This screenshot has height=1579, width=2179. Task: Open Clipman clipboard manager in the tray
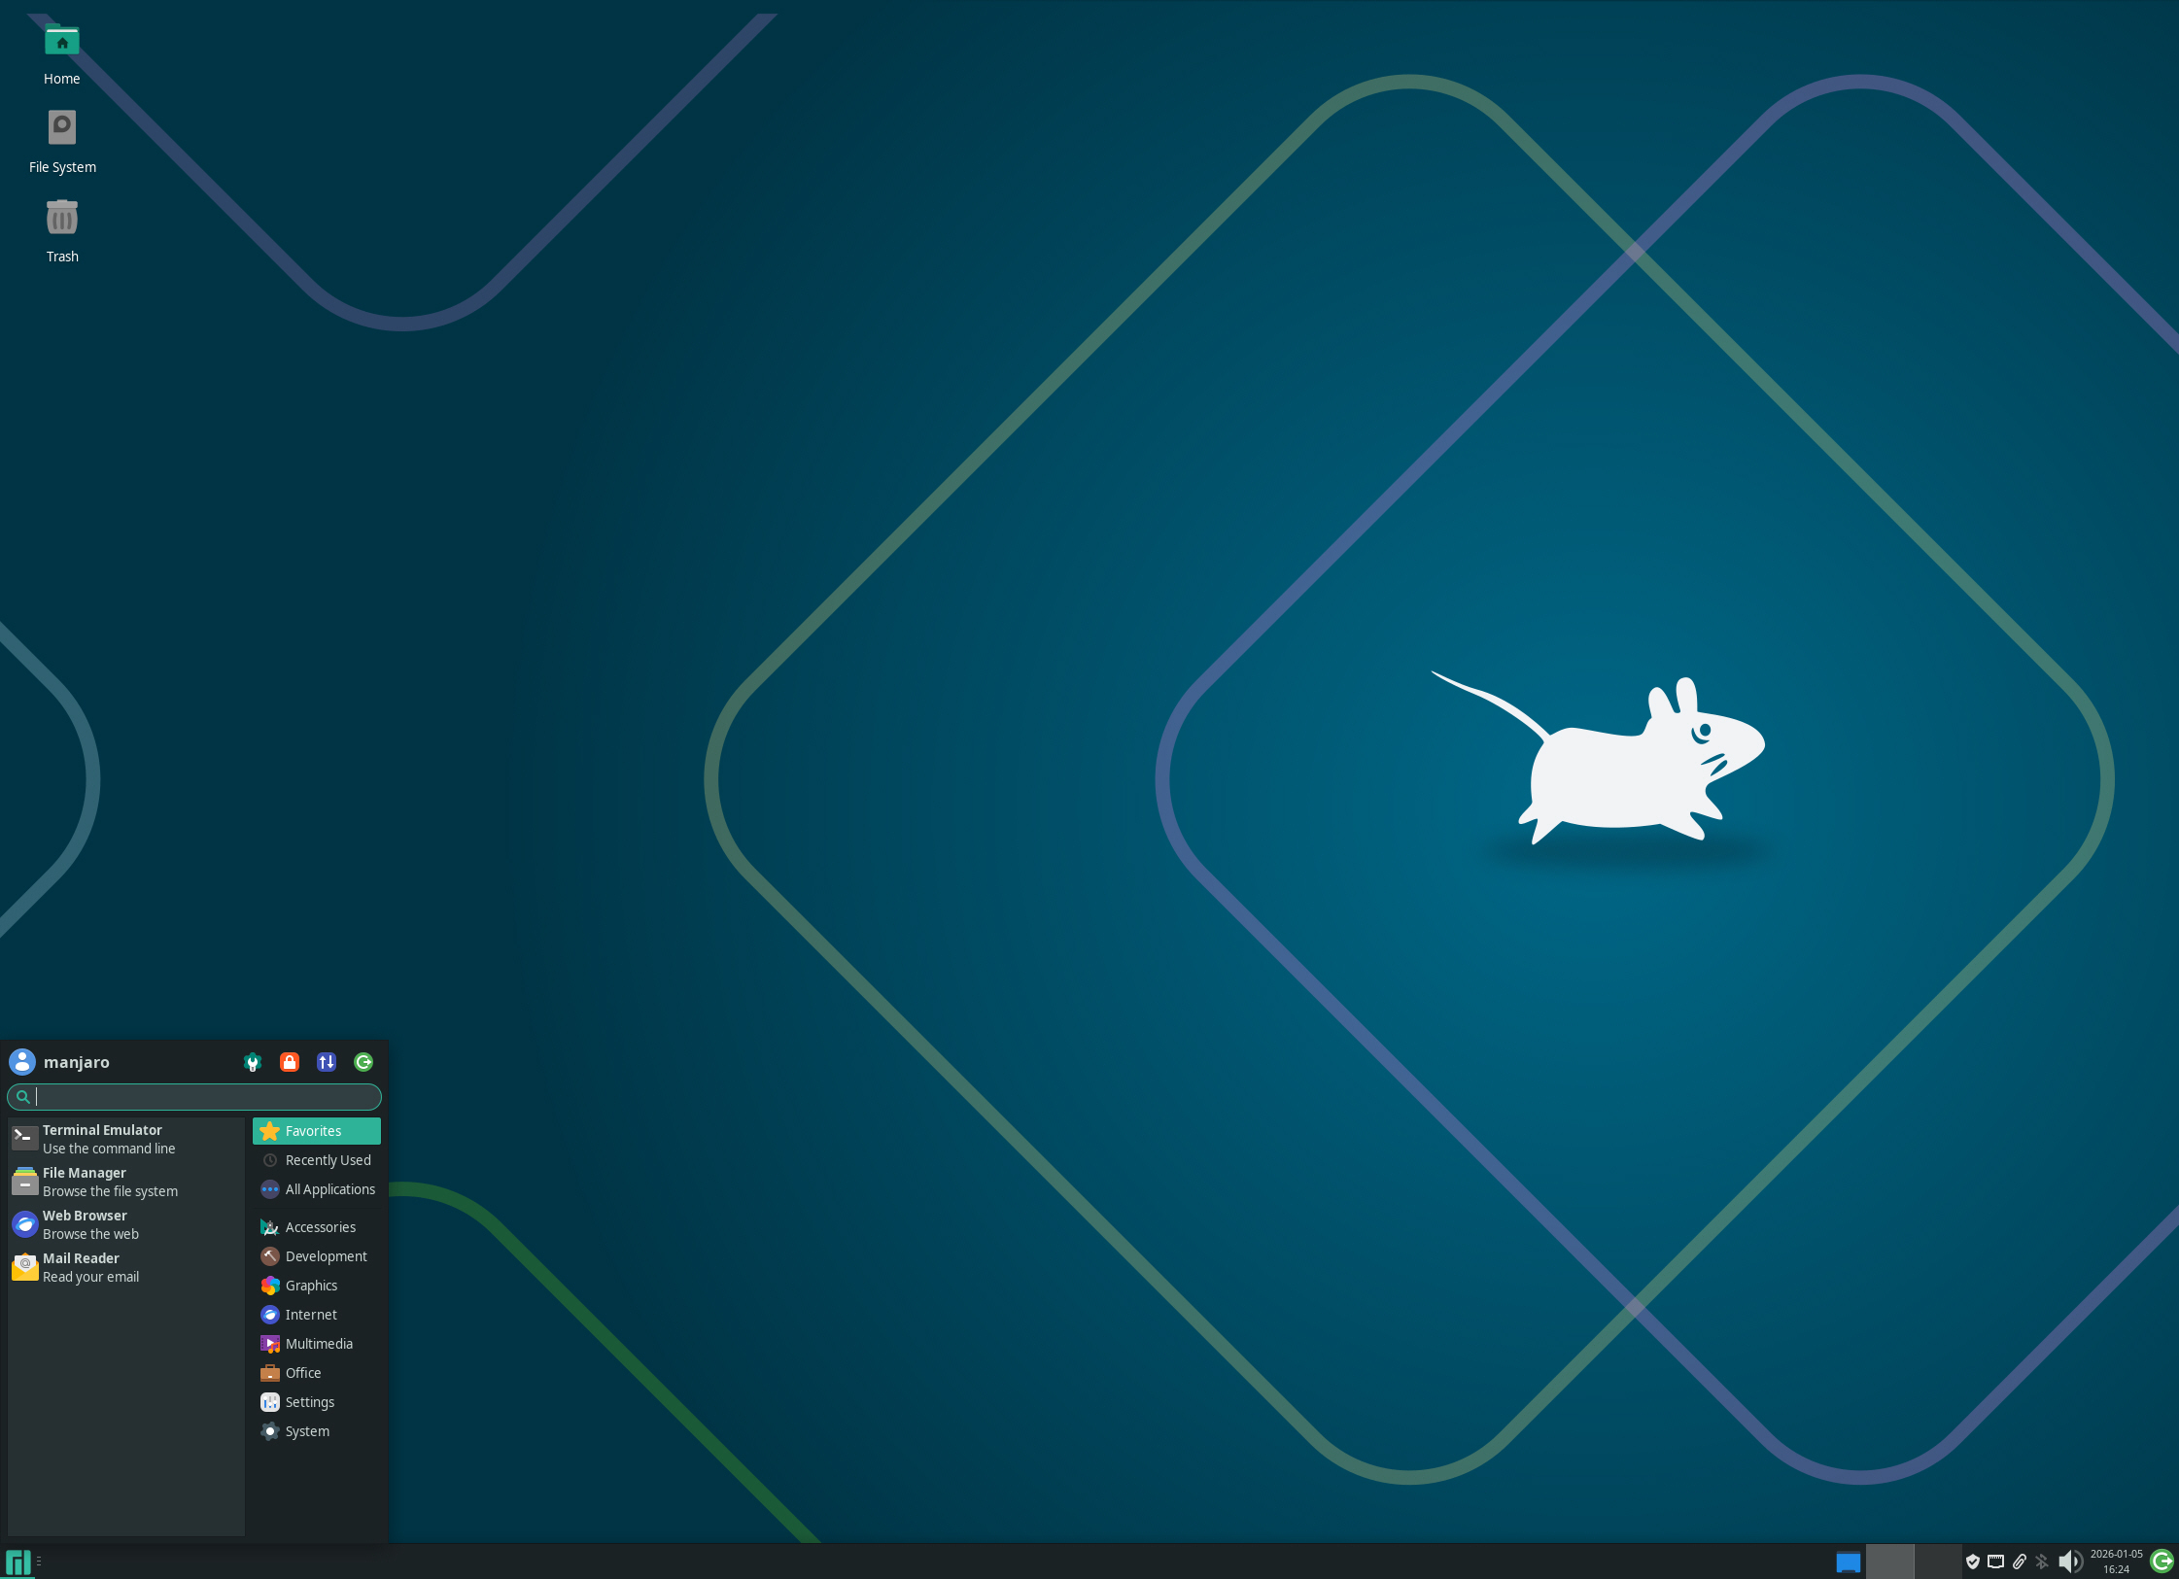(2019, 1562)
